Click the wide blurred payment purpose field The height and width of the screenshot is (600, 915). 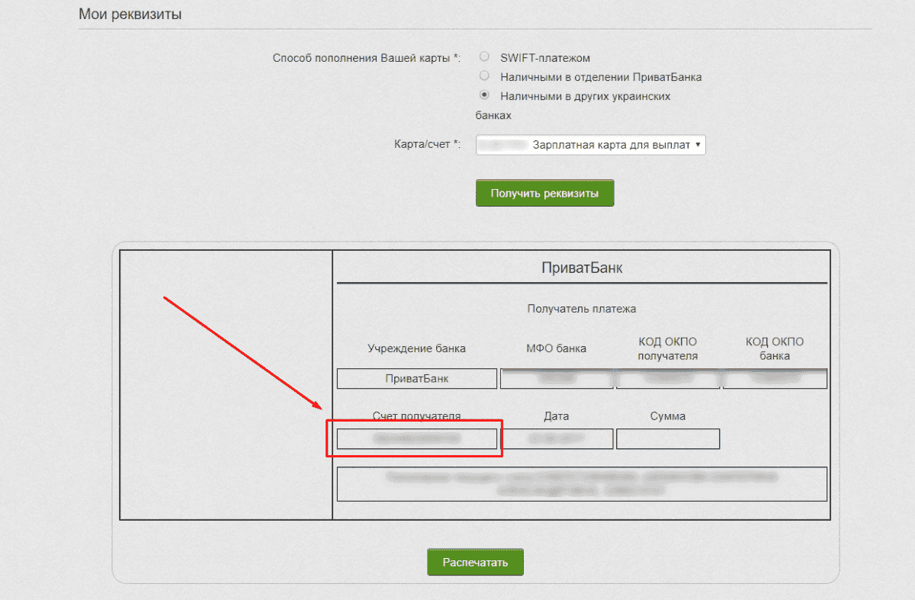tap(582, 484)
